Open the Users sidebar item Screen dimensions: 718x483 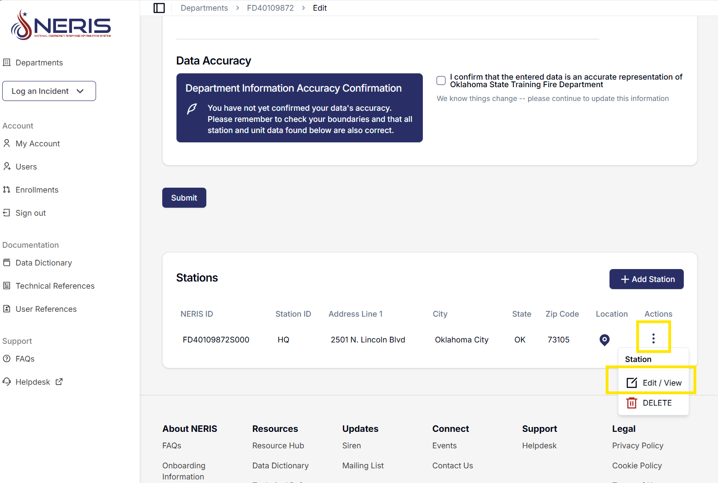pos(26,167)
